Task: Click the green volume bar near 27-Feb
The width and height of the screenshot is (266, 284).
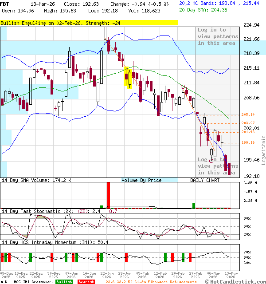Action: click(x=193, y=205)
